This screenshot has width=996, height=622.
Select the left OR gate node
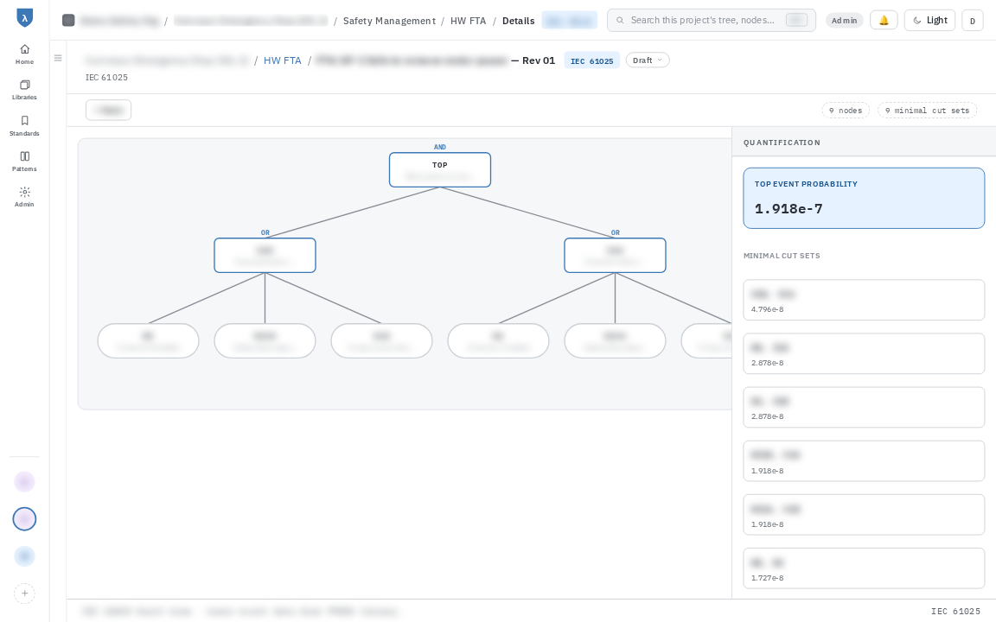point(265,255)
